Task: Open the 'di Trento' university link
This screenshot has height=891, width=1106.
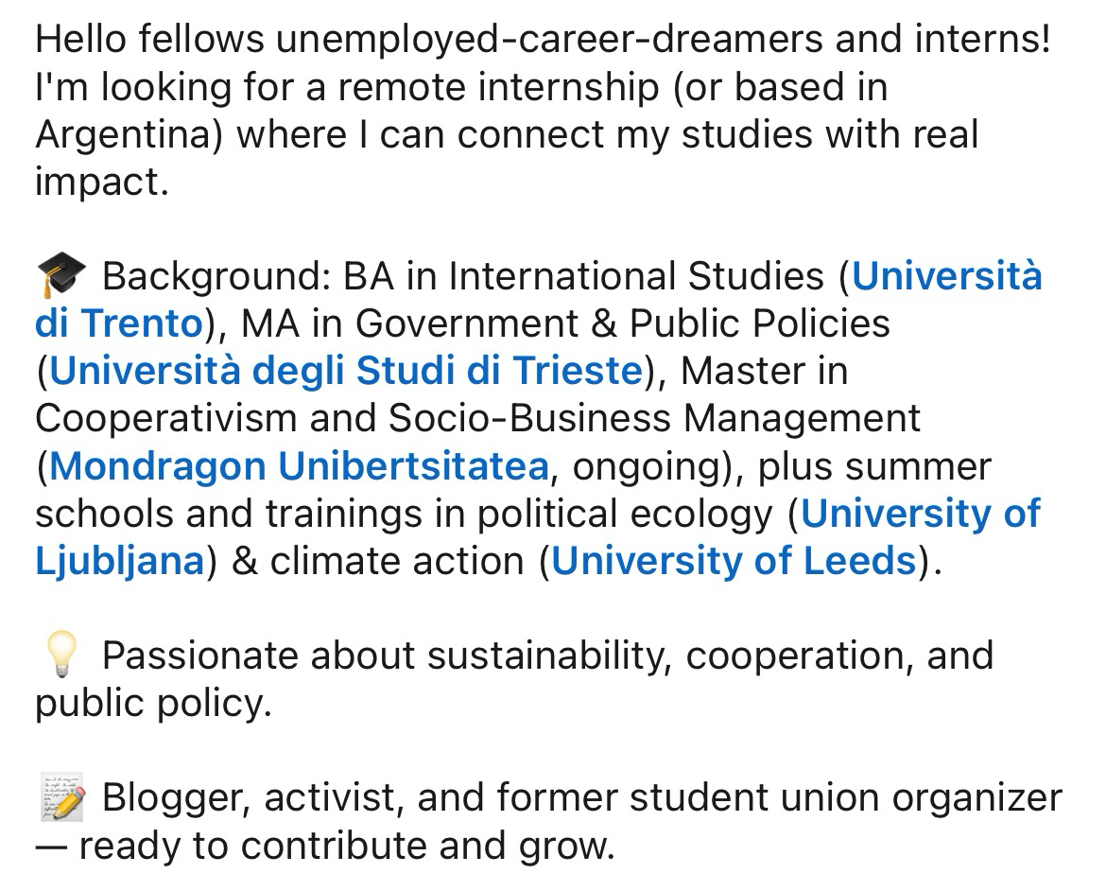Action: tap(118, 324)
